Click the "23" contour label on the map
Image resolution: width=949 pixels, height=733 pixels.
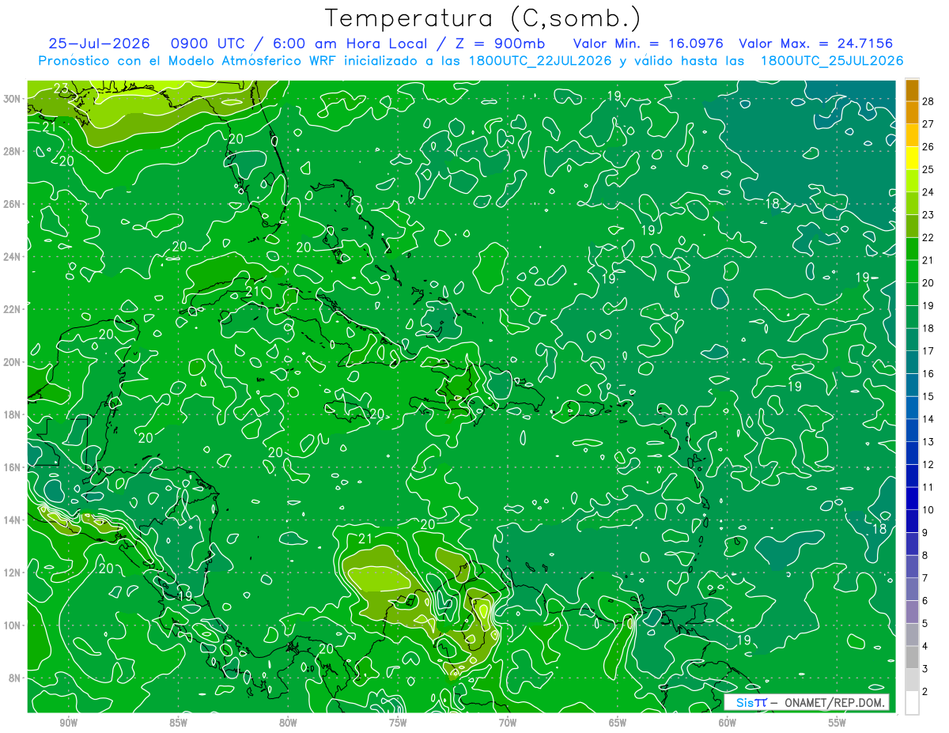click(61, 89)
